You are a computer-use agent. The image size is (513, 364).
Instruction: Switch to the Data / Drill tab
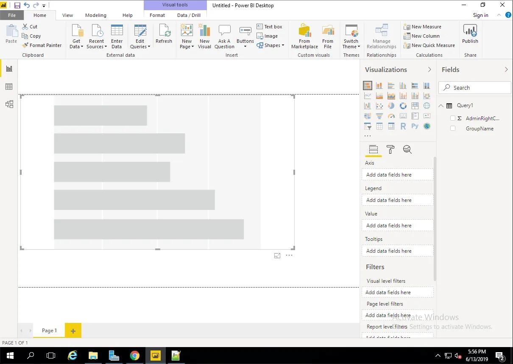pos(189,15)
